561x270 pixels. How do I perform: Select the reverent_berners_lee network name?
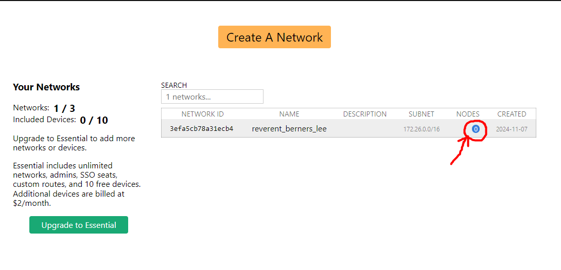[289, 129]
